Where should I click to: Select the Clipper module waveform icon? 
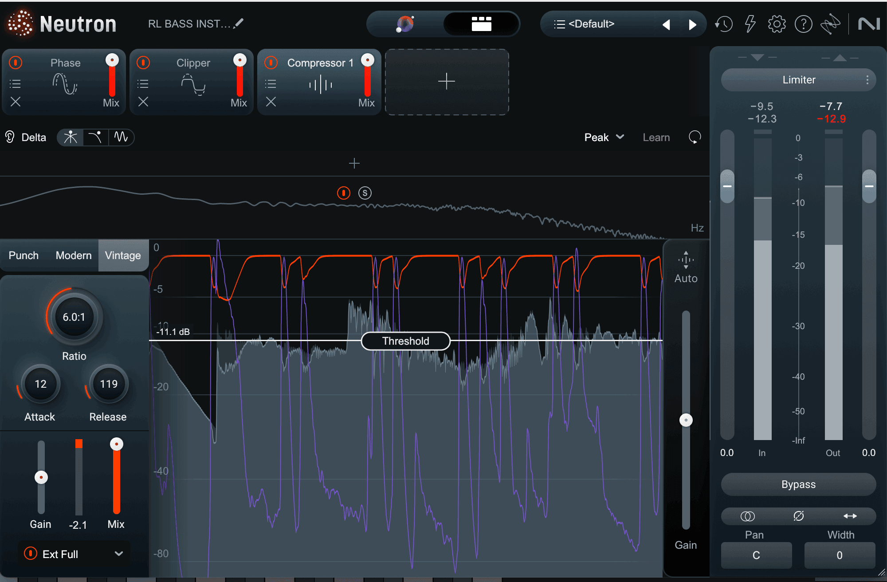[193, 84]
